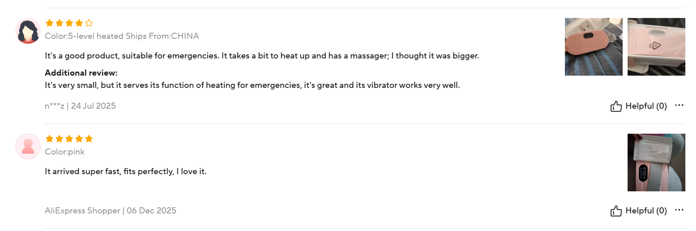The width and height of the screenshot is (696, 231).
Task: Click the "Color:pink" variant label
Action: tap(65, 152)
